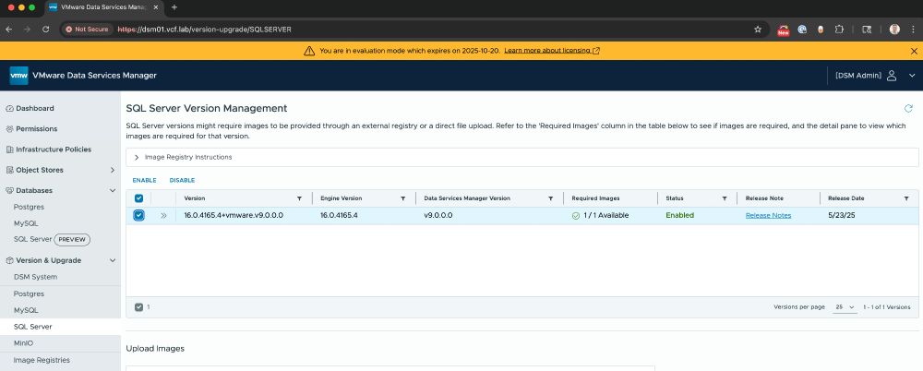Click the evaluation warning triangle icon

point(309,51)
